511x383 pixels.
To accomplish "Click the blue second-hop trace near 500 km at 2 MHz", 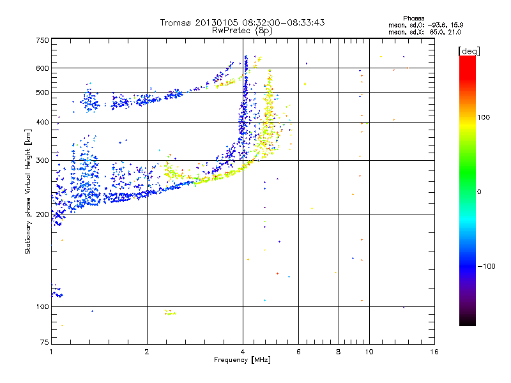I will [148, 100].
